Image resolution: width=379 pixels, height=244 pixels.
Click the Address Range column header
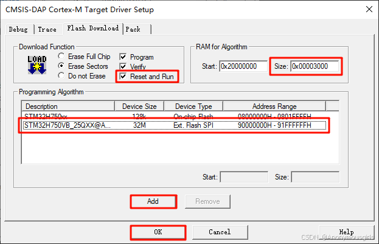click(x=274, y=106)
